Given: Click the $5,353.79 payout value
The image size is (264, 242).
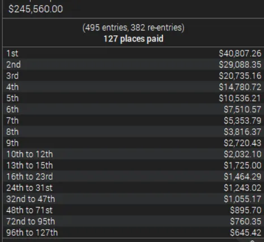Looking at the screenshot, I should coord(242,120).
